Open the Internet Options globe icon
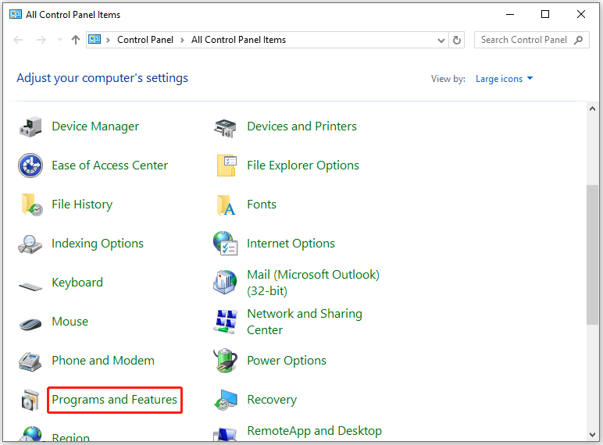This screenshot has height=445, width=603. point(225,244)
